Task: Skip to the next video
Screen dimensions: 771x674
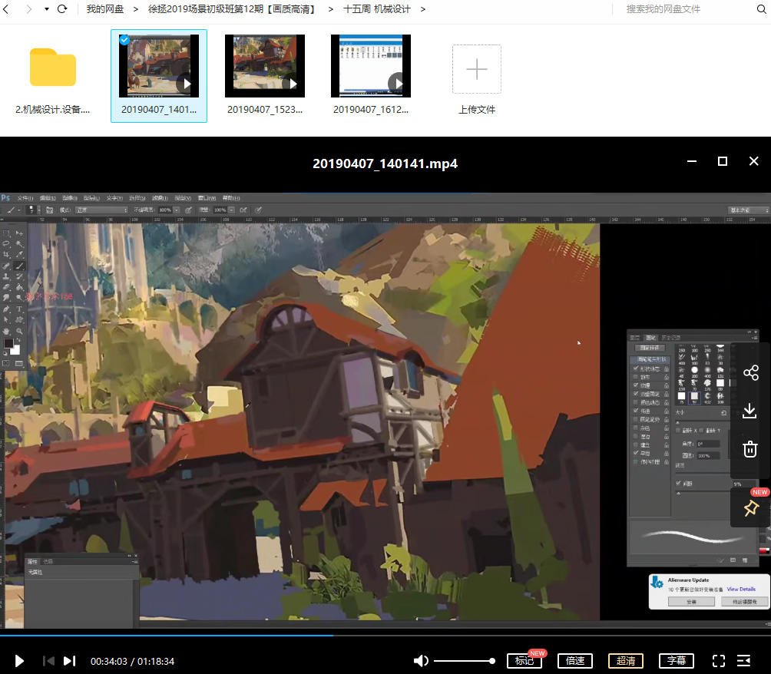Action: pos(69,661)
